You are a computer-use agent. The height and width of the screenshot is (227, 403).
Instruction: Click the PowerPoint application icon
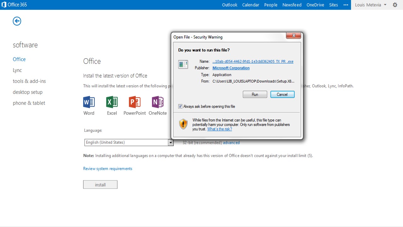point(135,102)
